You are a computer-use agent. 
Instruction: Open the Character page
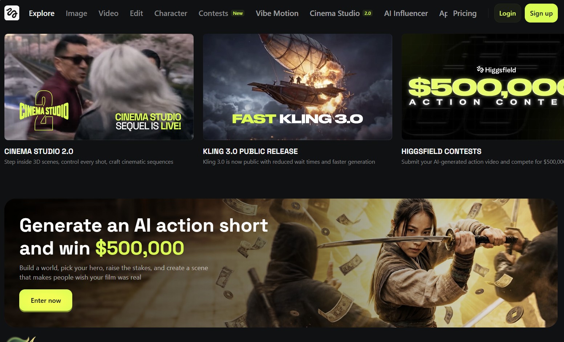pyautogui.click(x=171, y=13)
